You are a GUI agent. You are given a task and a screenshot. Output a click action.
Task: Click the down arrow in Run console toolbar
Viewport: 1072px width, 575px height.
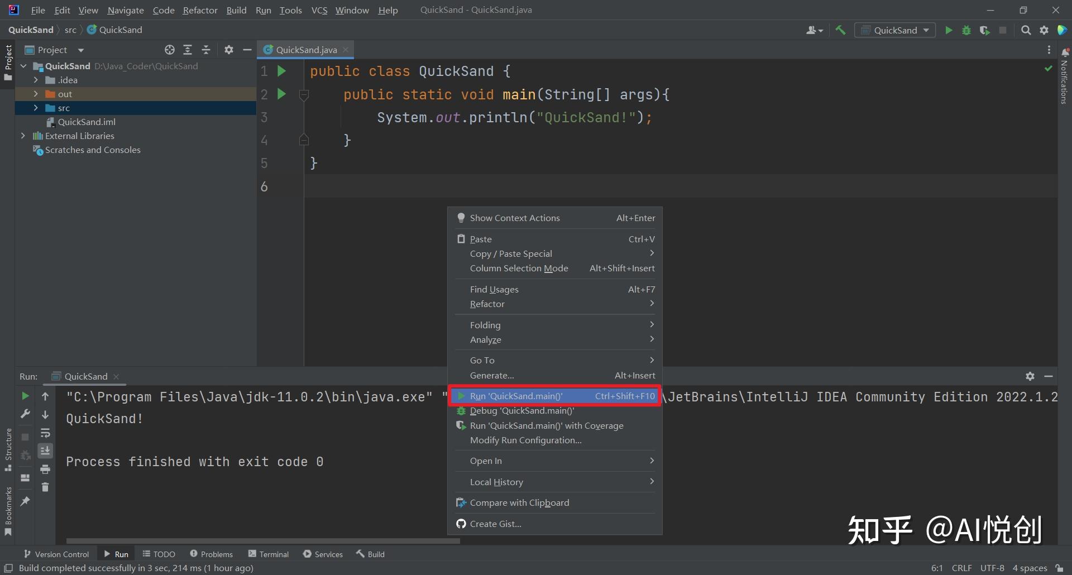(45, 415)
